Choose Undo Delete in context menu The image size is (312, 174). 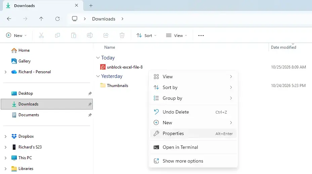coord(193,112)
